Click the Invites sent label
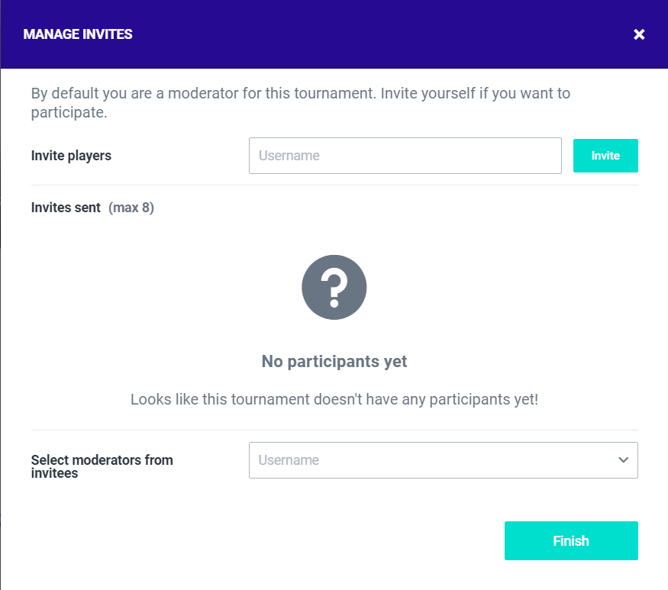Image resolution: width=668 pixels, height=590 pixels. tap(66, 208)
